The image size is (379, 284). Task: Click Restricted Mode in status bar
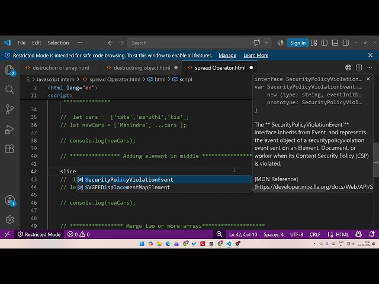(x=39, y=234)
